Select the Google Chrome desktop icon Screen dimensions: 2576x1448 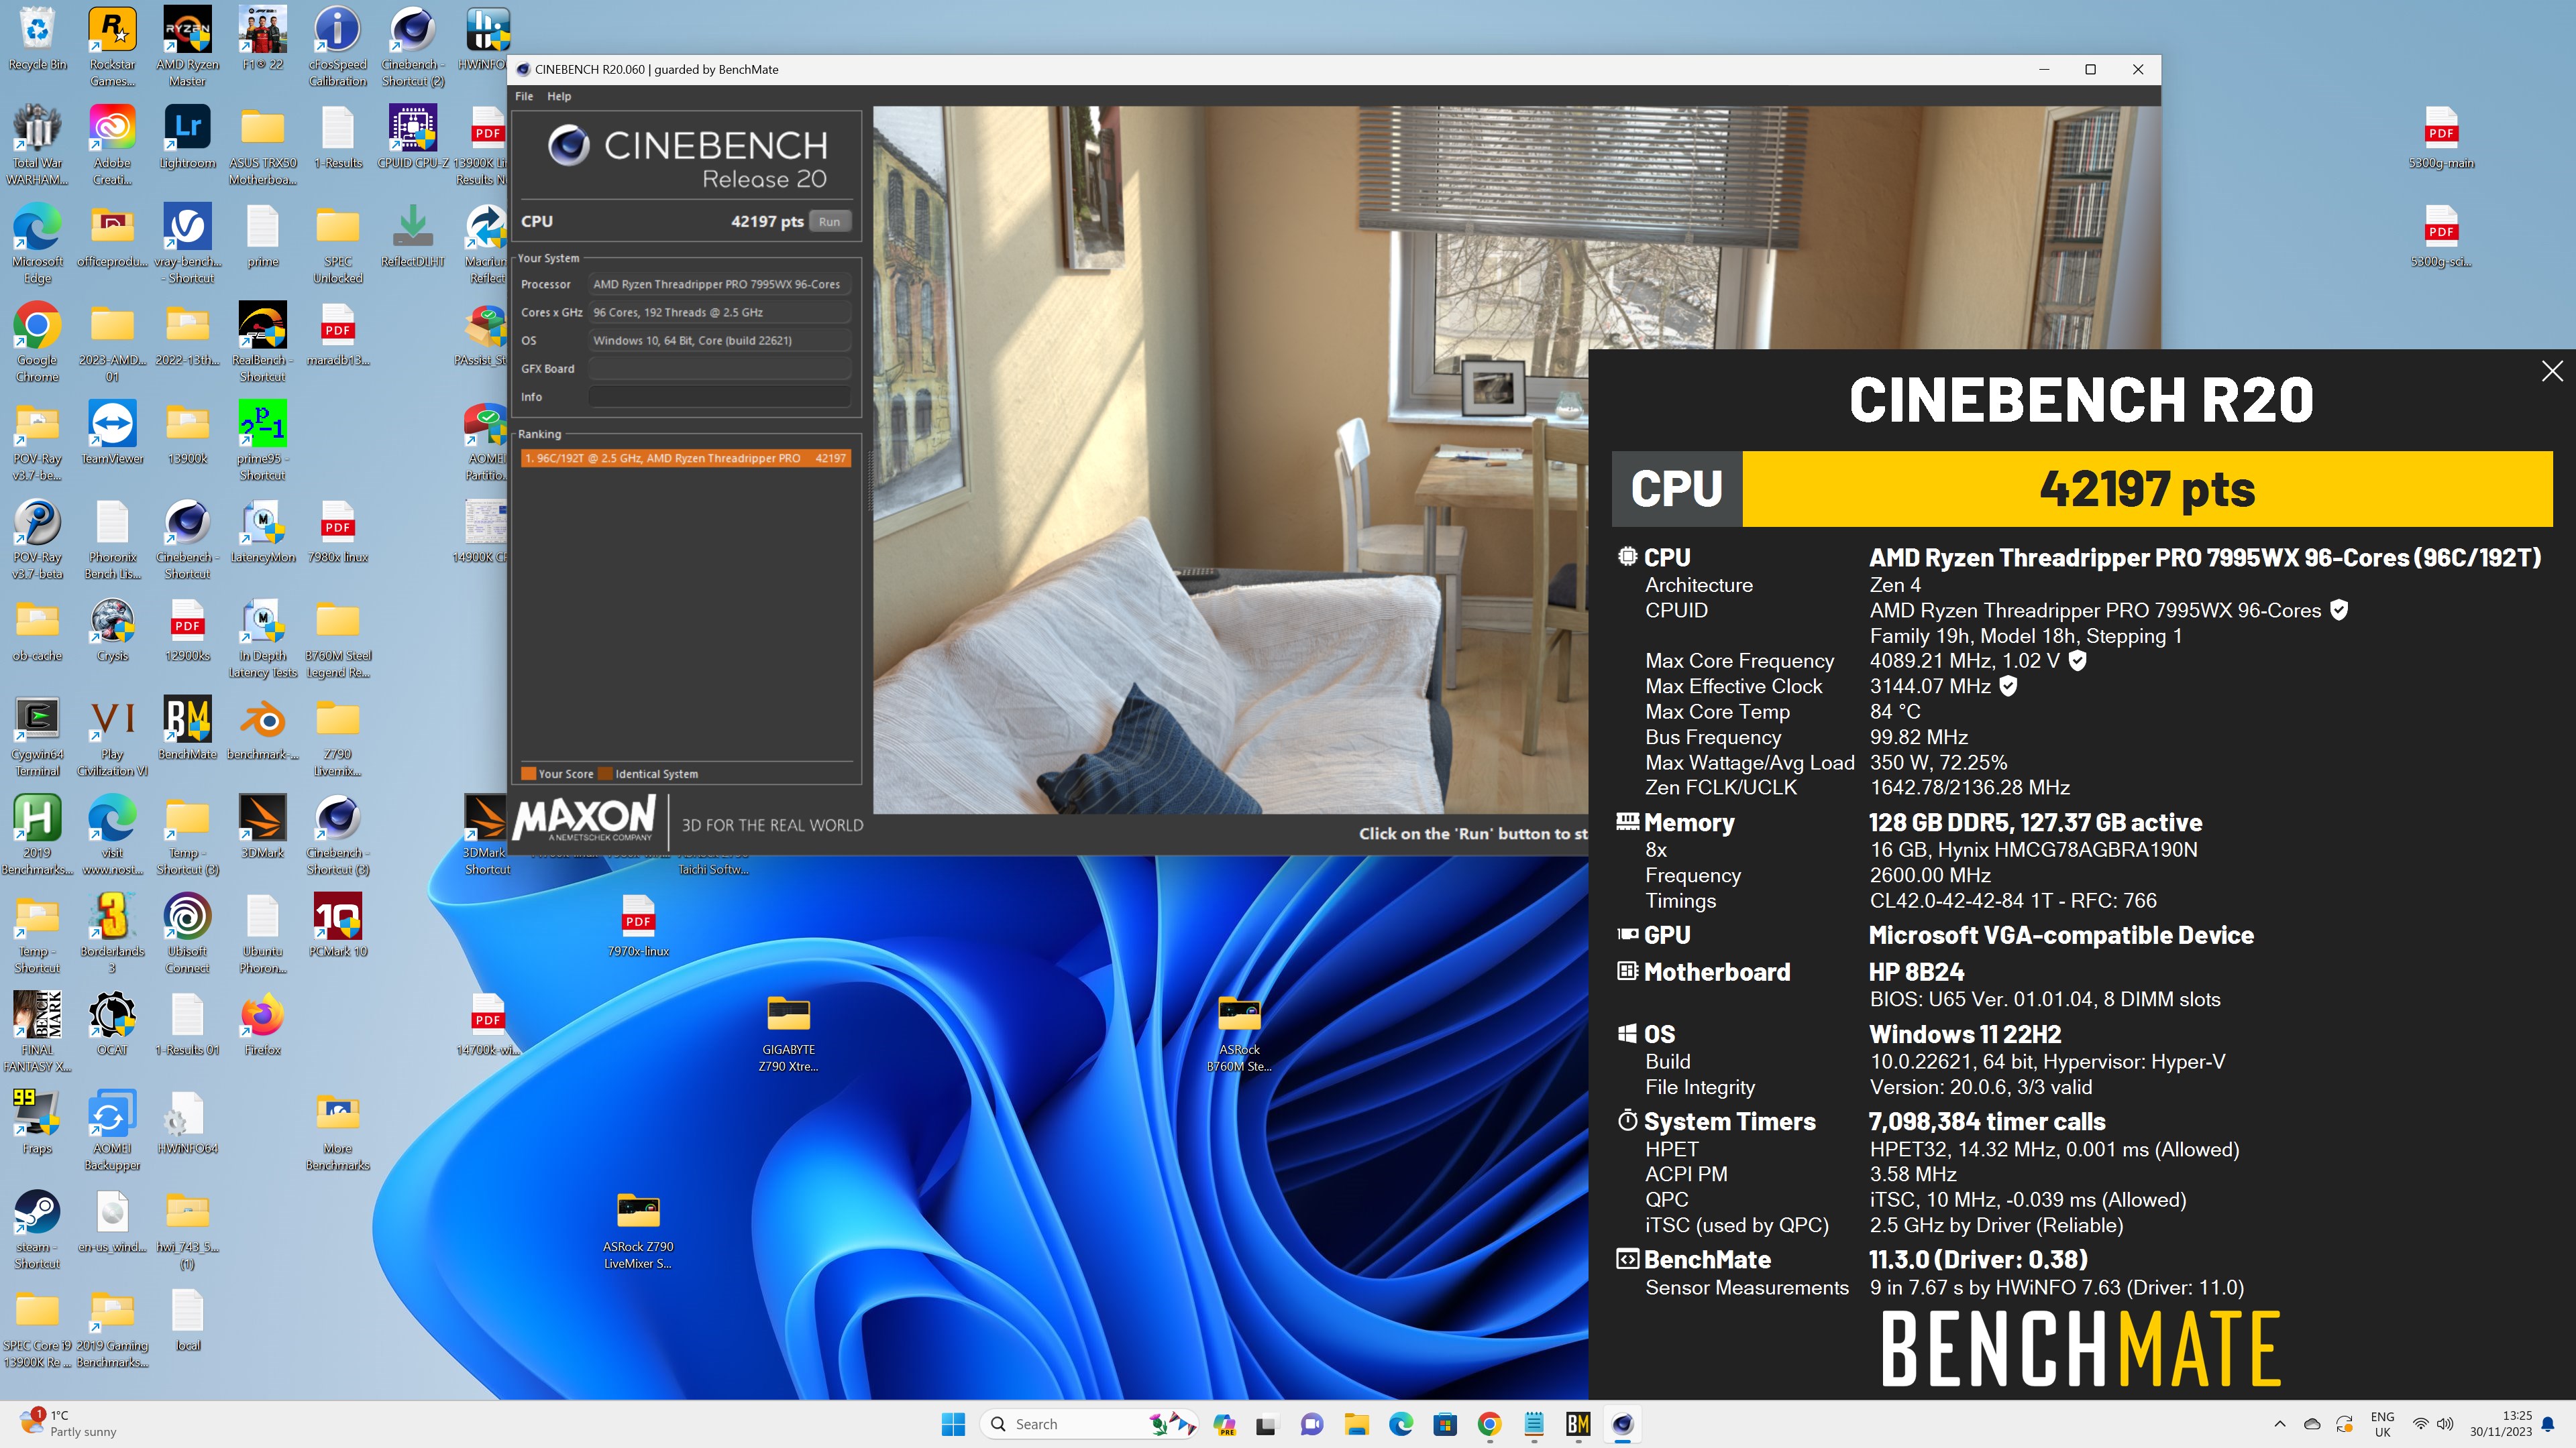(37, 342)
